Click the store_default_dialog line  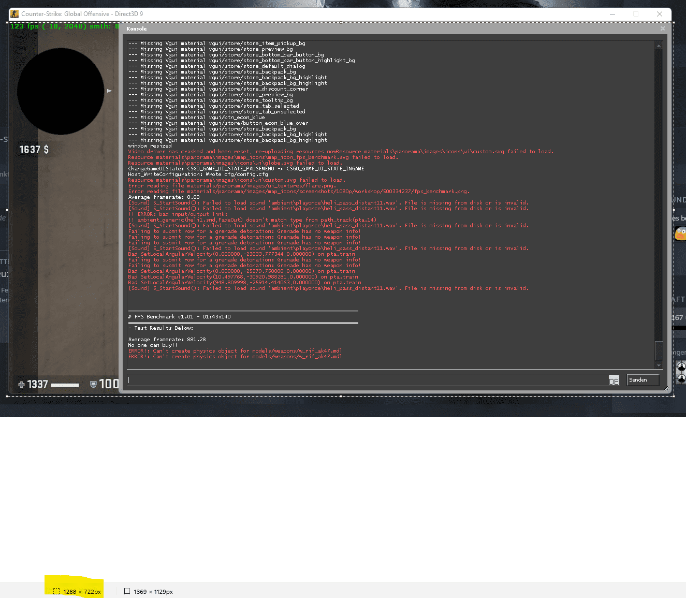pos(217,66)
